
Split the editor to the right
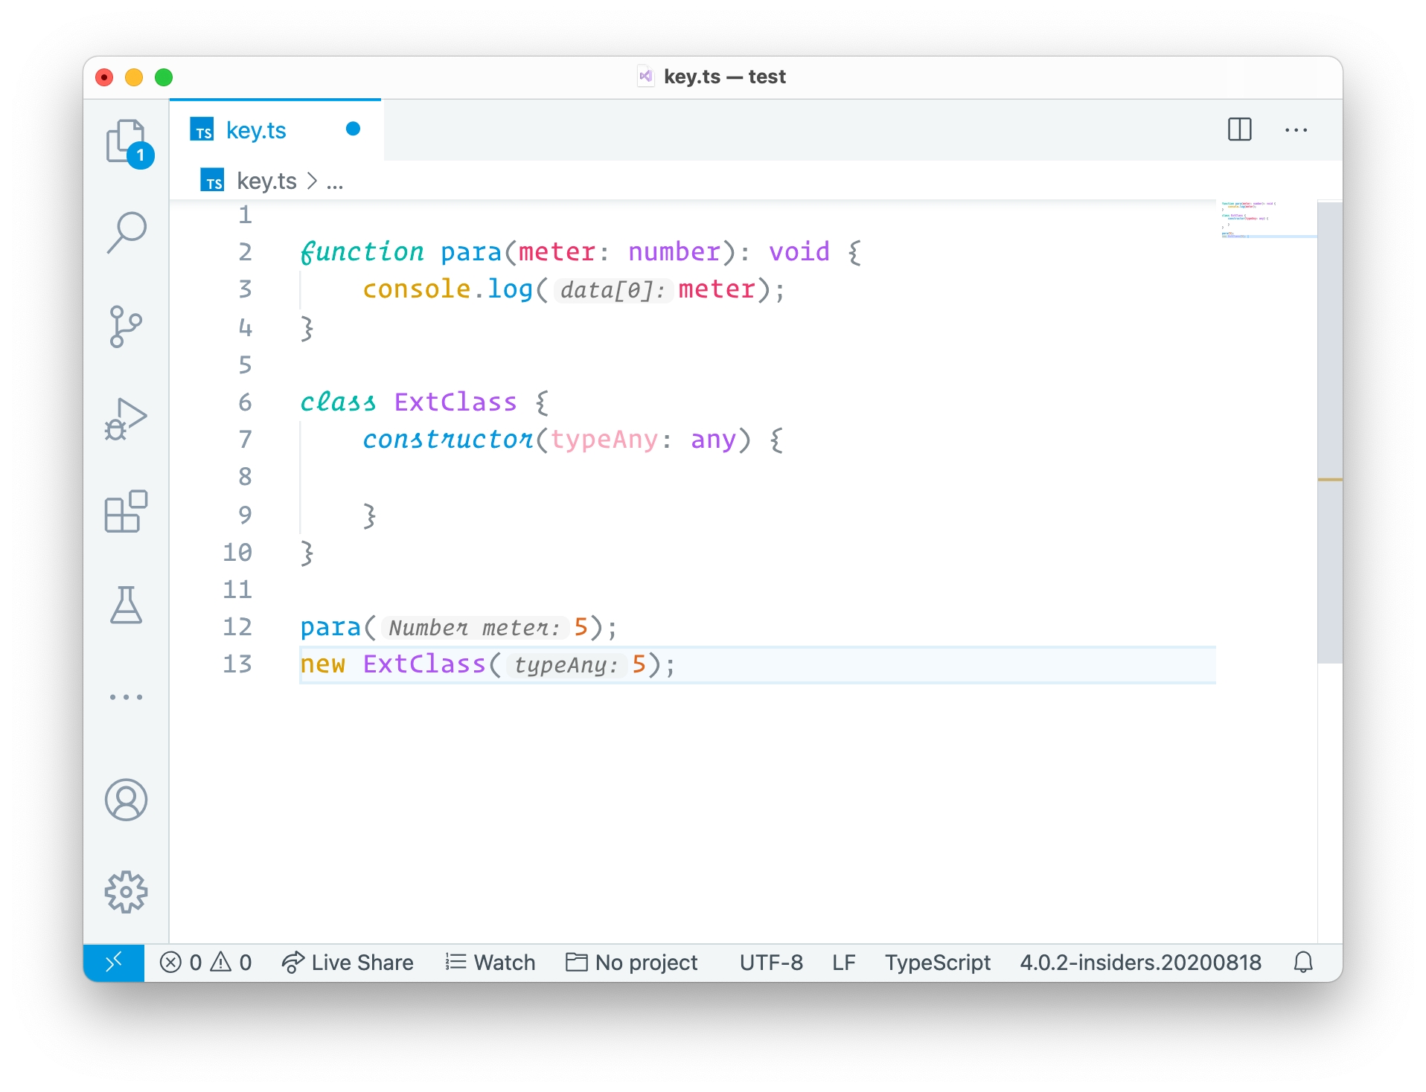click(1239, 129)
